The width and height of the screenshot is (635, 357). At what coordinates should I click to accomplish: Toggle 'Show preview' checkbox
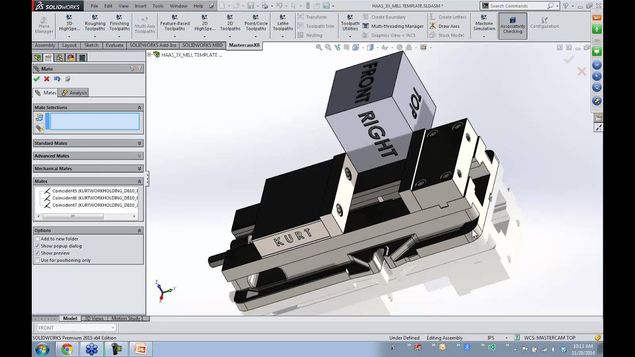(37, 253)
